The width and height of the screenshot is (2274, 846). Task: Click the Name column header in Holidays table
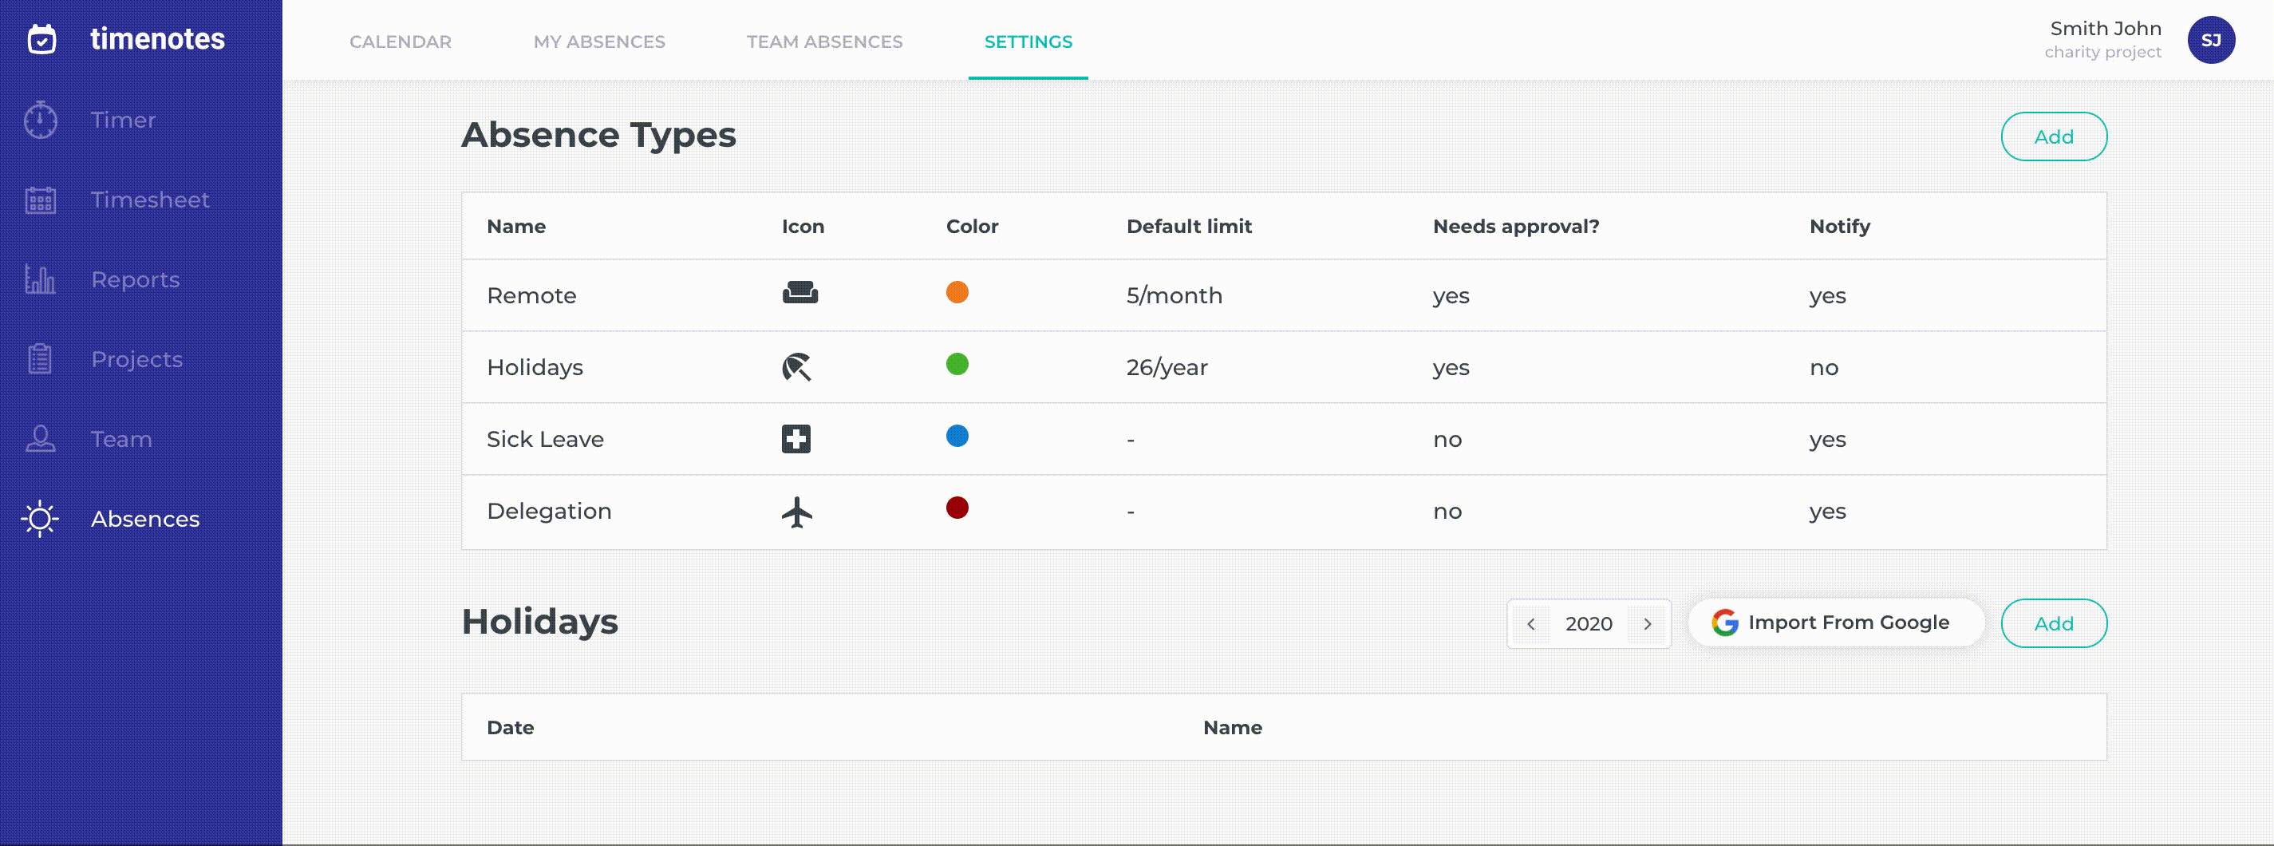(x=1232, y=728)
